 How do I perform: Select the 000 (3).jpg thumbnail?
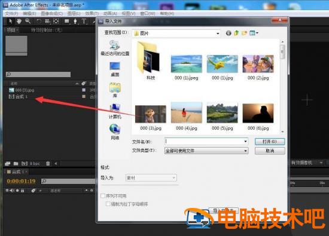[x=150, y=114]
